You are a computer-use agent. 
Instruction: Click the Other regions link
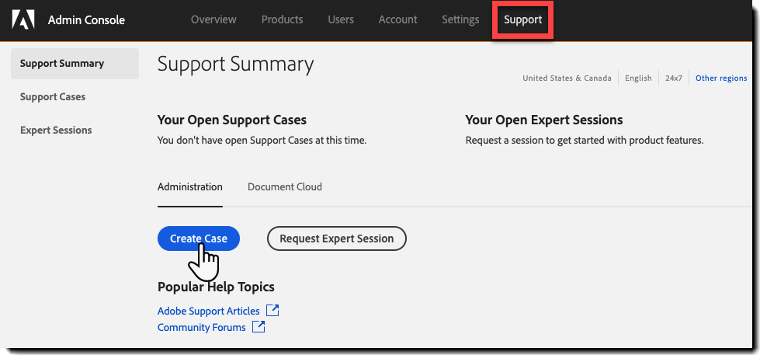pos(721,78)
